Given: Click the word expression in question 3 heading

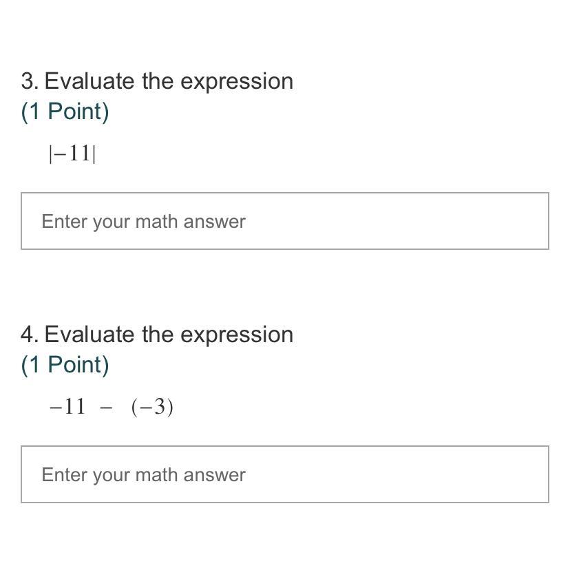Looking at the screenshot, I should tap(237, 83).
